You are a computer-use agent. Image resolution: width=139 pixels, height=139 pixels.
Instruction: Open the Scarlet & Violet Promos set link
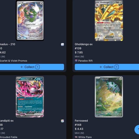click(x=14, y=61)
